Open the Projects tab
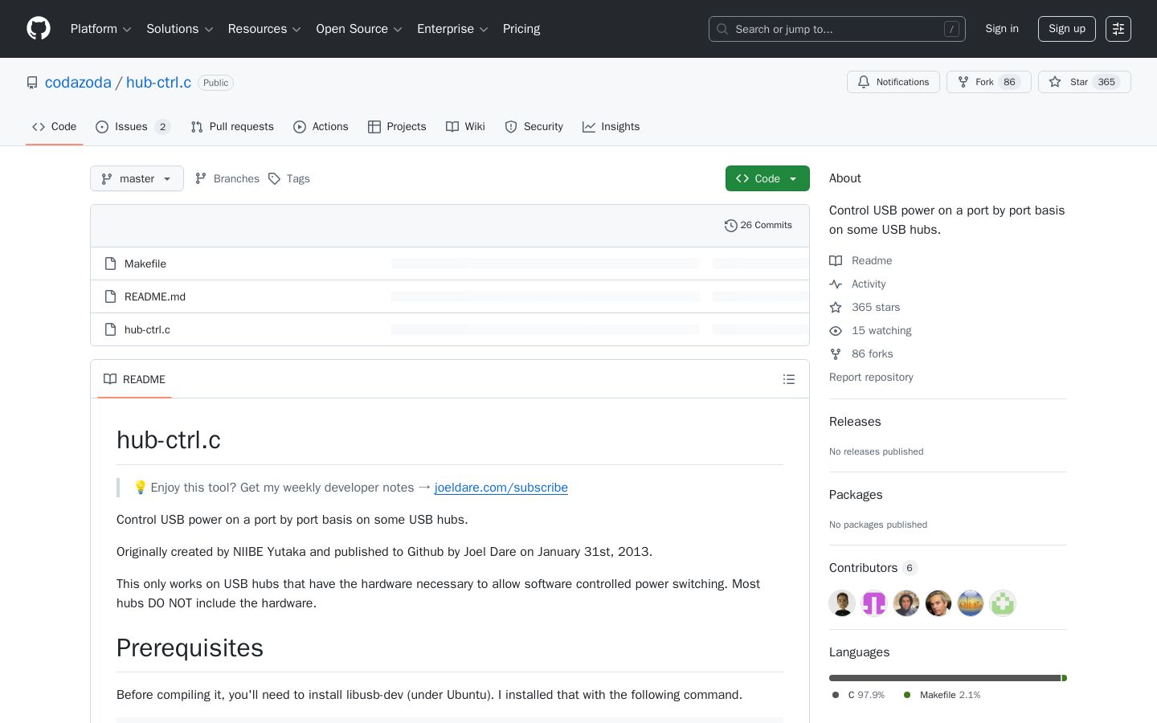This screenshot has height=723, width=1157. (397, 127)
